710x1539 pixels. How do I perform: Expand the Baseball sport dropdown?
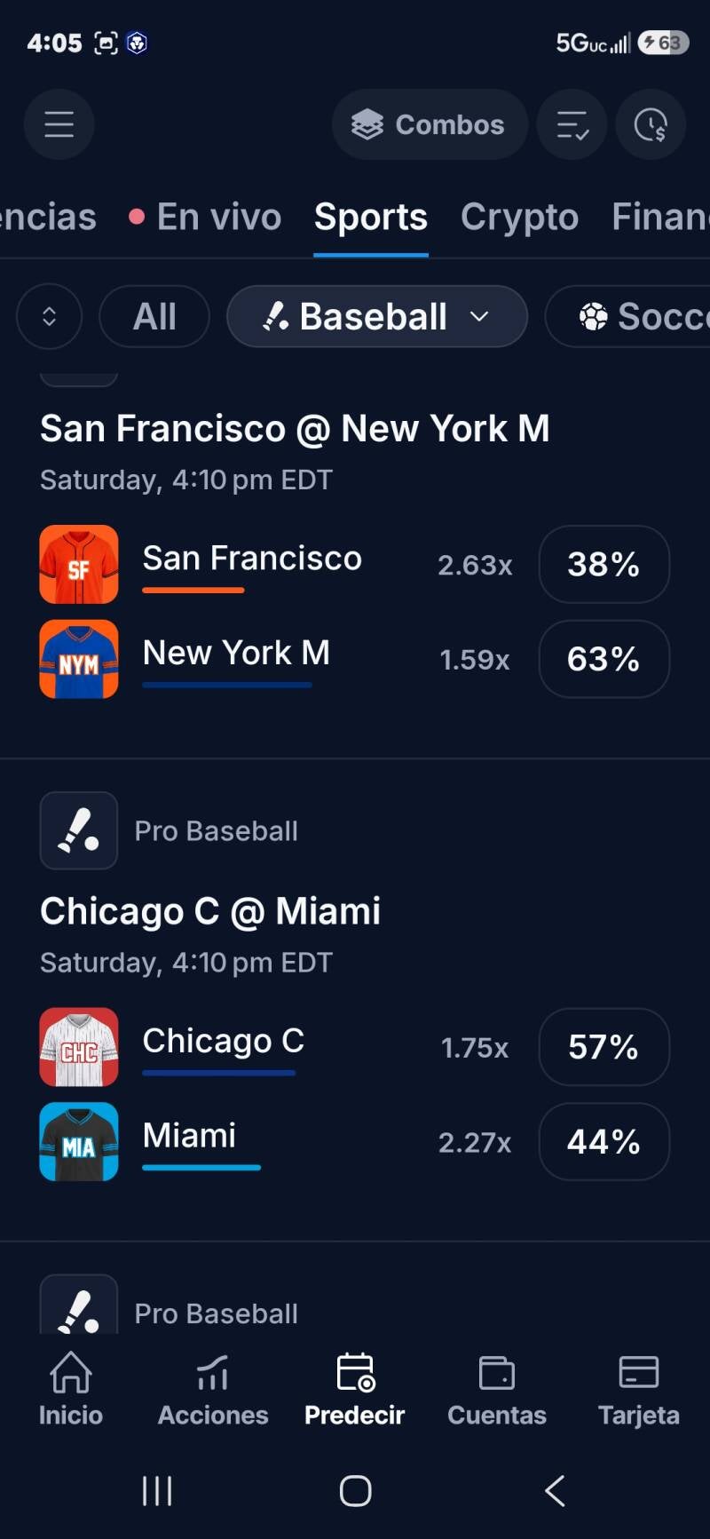(x=377, y=316)
